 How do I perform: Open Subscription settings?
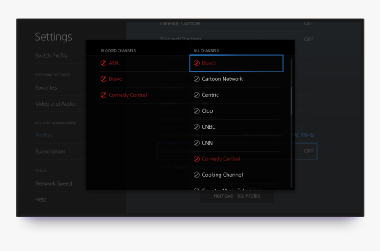tap(50, 152)
